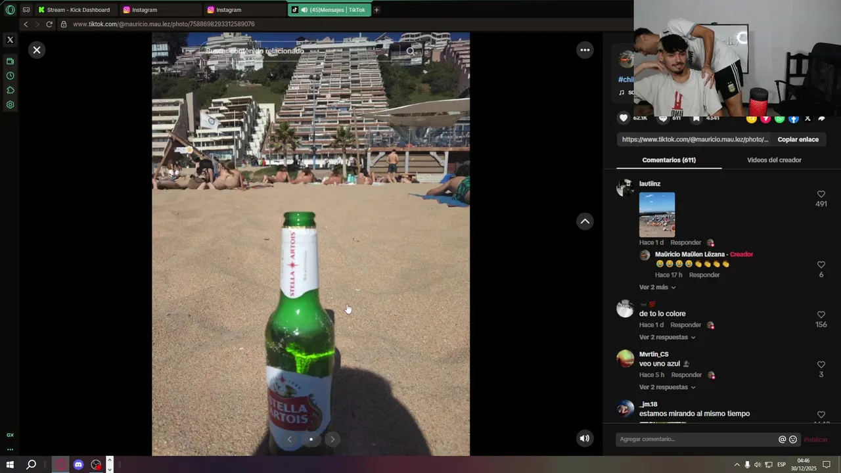The width and height of the screenshot is (841, 473).
Task: Click the yellow repost icon
Action: (x=751, y=118)
